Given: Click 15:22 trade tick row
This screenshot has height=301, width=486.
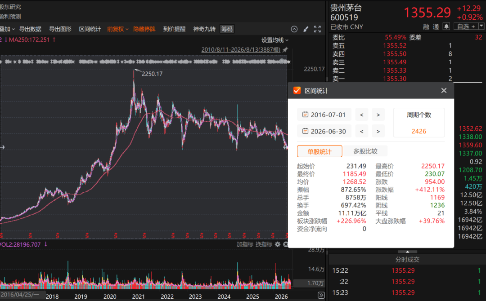Looking at the screenshot, I should 407,270.
